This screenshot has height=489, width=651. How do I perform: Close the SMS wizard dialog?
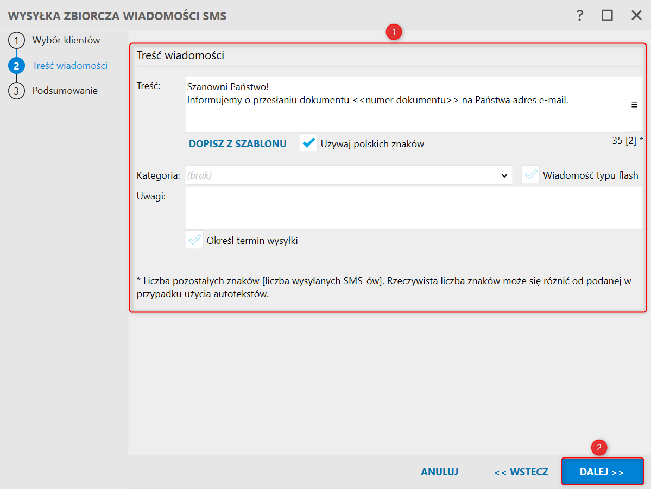click(x=636, y=15)
